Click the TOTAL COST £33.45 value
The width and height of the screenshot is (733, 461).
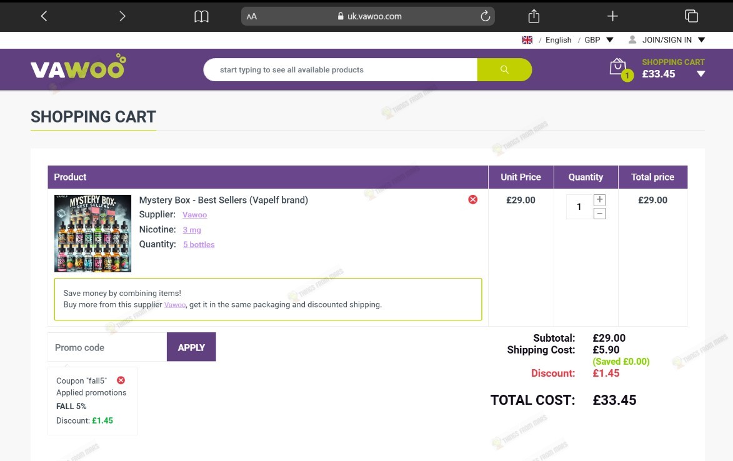pyautogui.click(x=614, y=400)
